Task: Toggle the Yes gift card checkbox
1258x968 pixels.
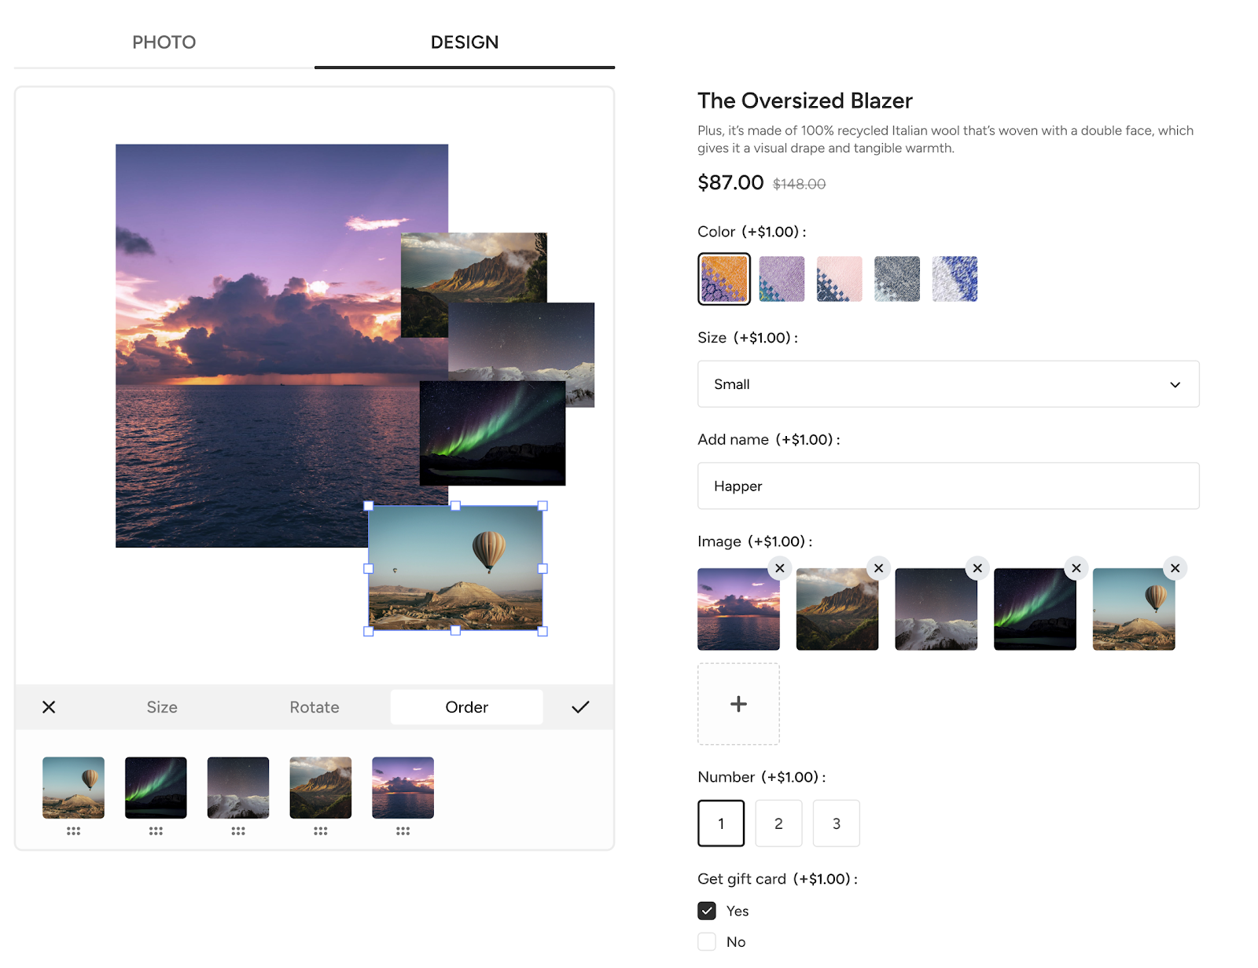Action: click(707, 911)
